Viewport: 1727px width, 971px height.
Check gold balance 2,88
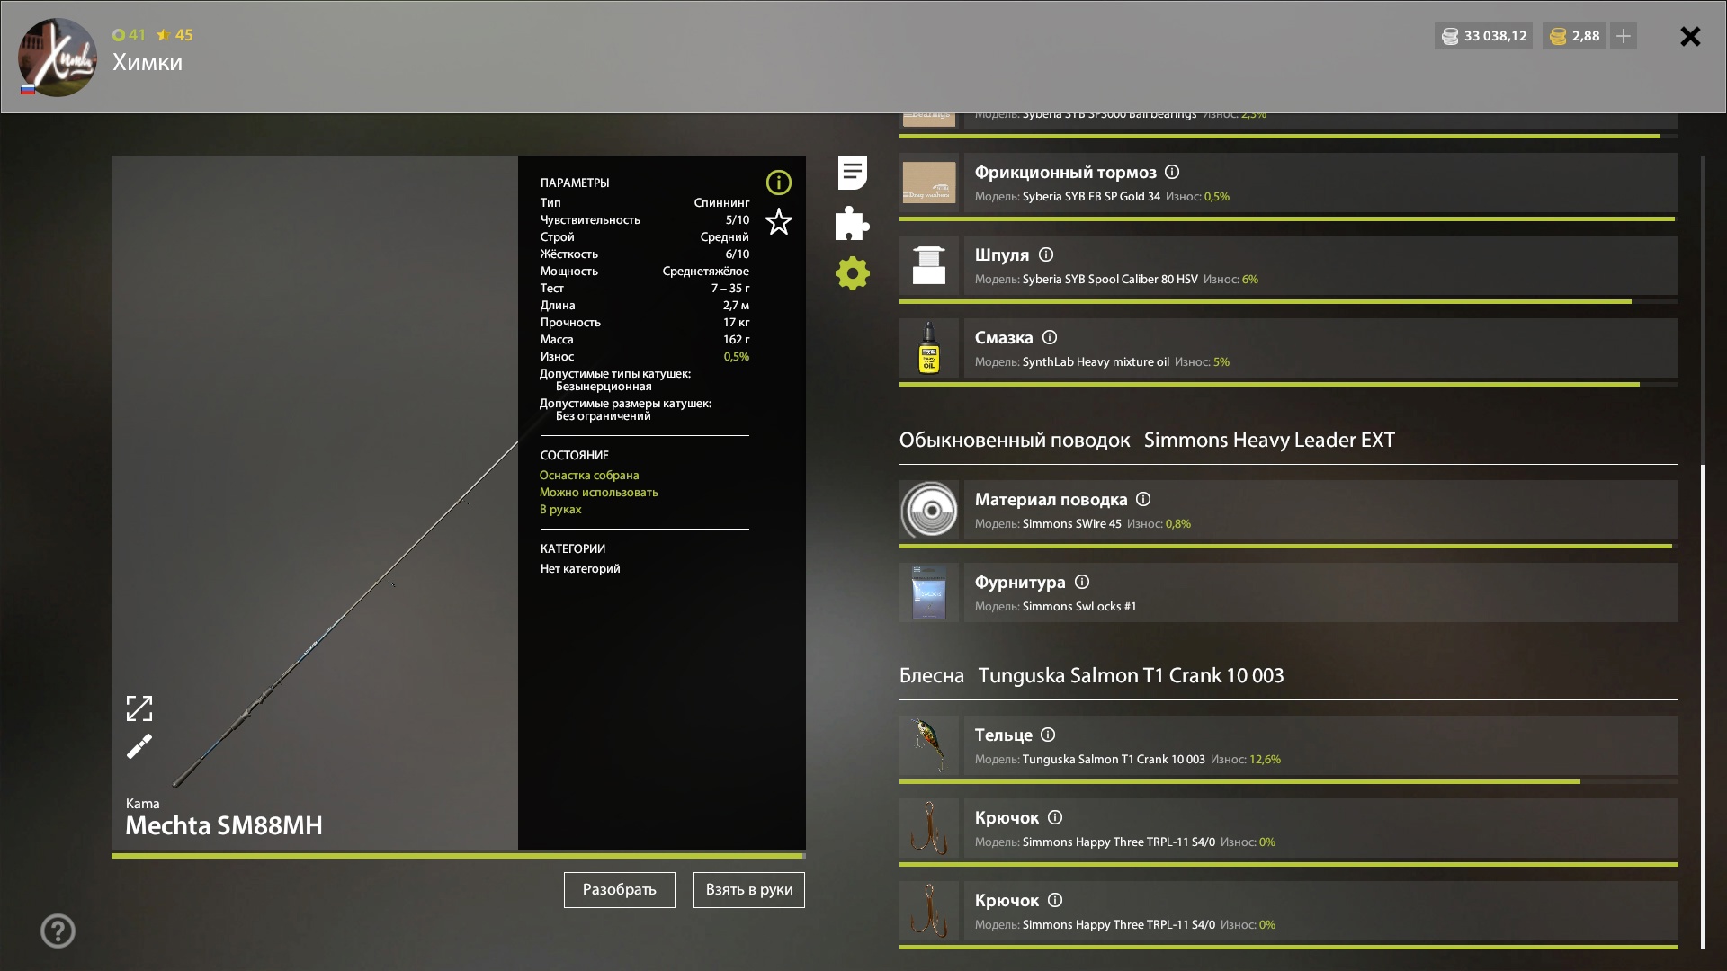1575,36
